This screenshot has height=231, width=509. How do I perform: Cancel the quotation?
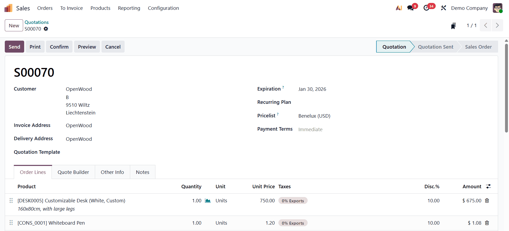tap(113, 47)
